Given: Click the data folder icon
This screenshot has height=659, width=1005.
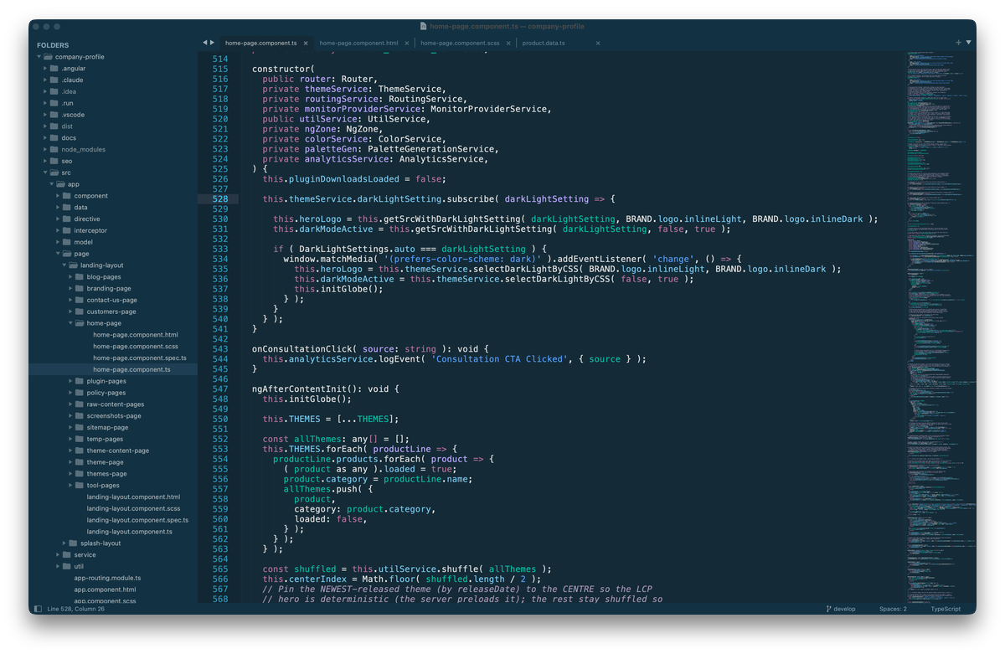Looking at the screenshot, I should point(66,208).
